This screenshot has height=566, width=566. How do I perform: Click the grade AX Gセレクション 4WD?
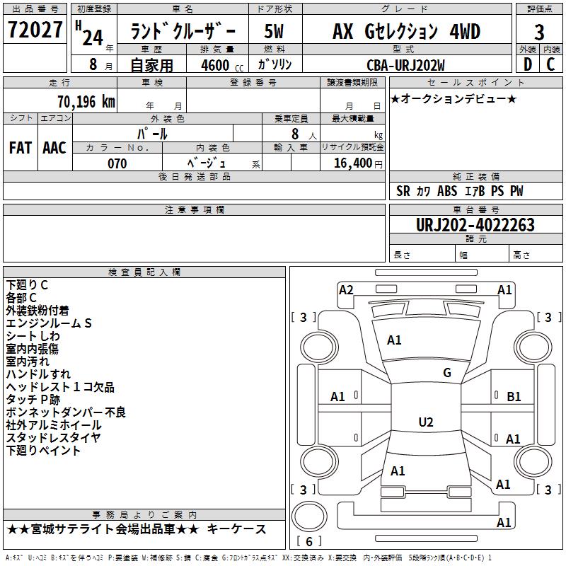pos(406,32)
